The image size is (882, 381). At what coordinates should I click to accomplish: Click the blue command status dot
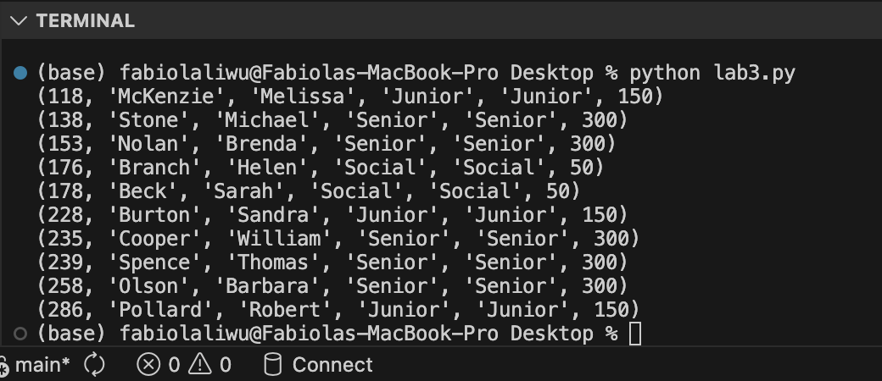[21, 73]
